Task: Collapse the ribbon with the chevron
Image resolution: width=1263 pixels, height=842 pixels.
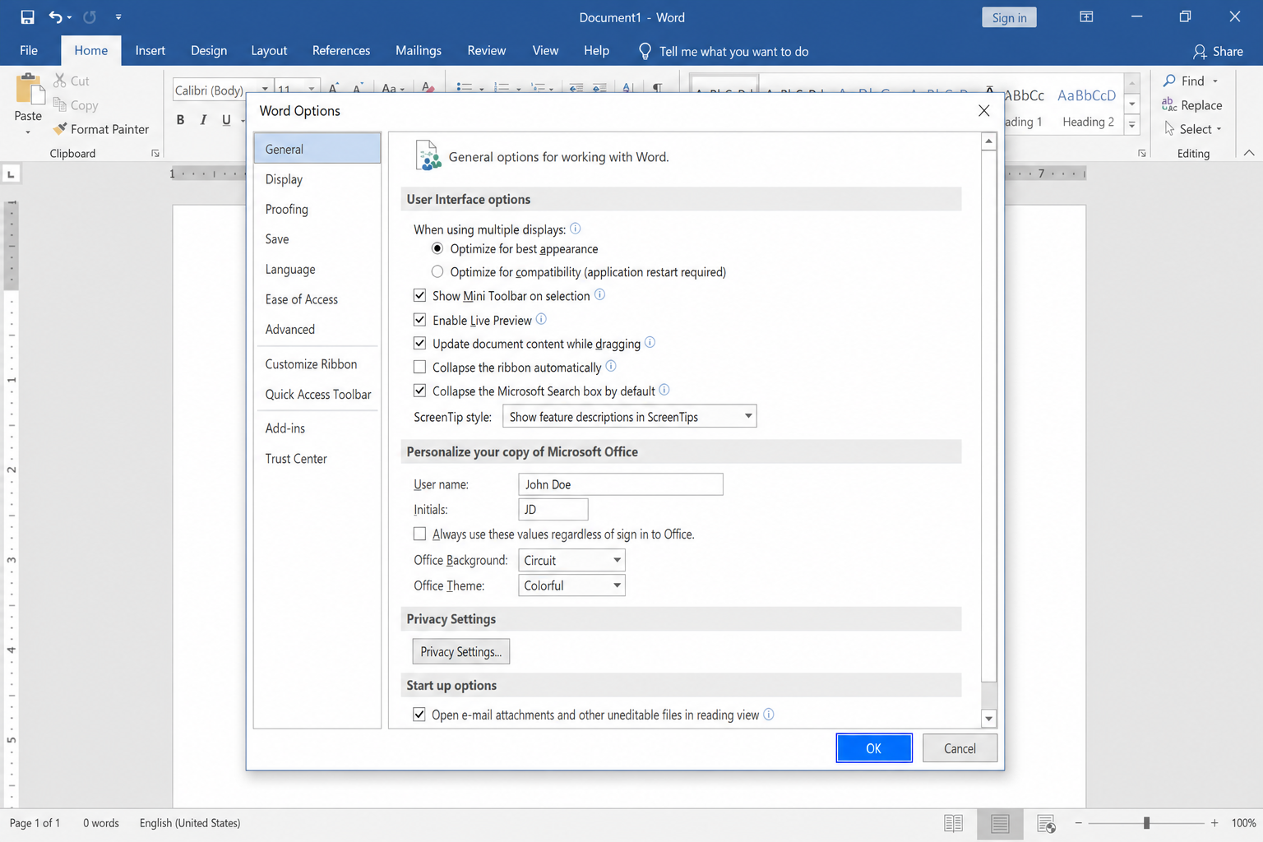Action: [x=1249, y=153]
